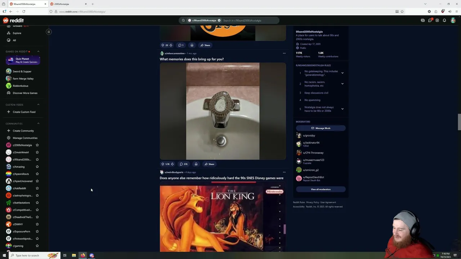Toggle favorite star for r/ExposurePorn
The width and height of the screenshot is (461, 259).
coord(37,231)
